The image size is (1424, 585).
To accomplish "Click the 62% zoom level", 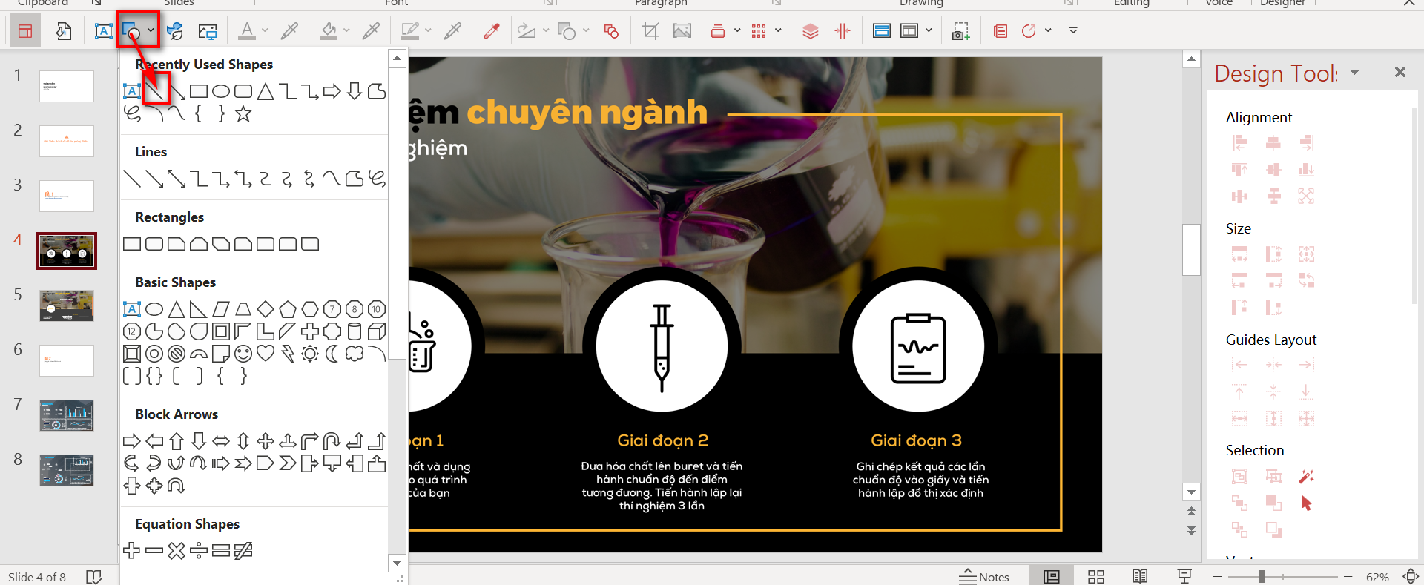I will pyautogui.click(x=1377, y=577).
